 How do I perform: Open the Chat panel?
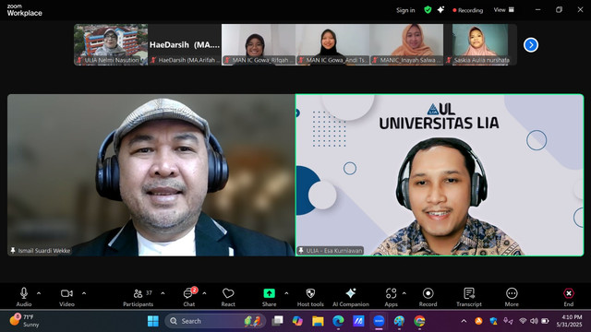coord(188,297)
